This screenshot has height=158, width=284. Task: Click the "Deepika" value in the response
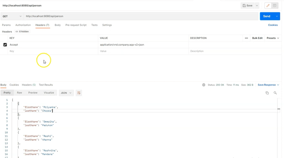[x=49, y=122]
